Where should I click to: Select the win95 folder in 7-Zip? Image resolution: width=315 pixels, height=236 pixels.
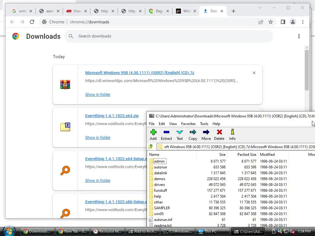[159, 214]
